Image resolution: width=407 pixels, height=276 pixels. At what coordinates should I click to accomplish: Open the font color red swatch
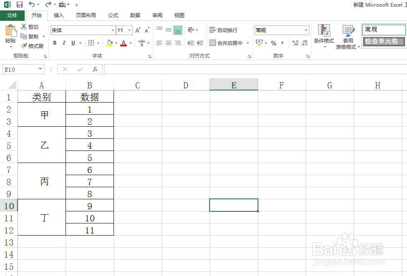pos(124,43)
